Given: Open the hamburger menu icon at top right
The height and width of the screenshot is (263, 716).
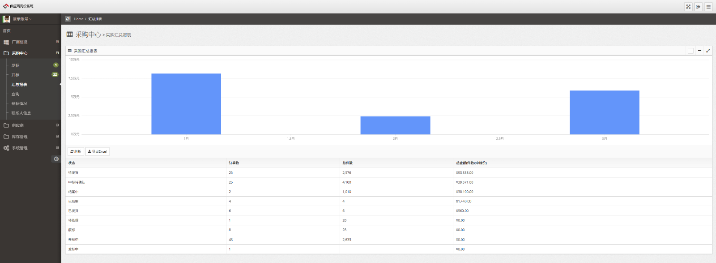Looking at the screenshot, I should (x=708, y=7).
